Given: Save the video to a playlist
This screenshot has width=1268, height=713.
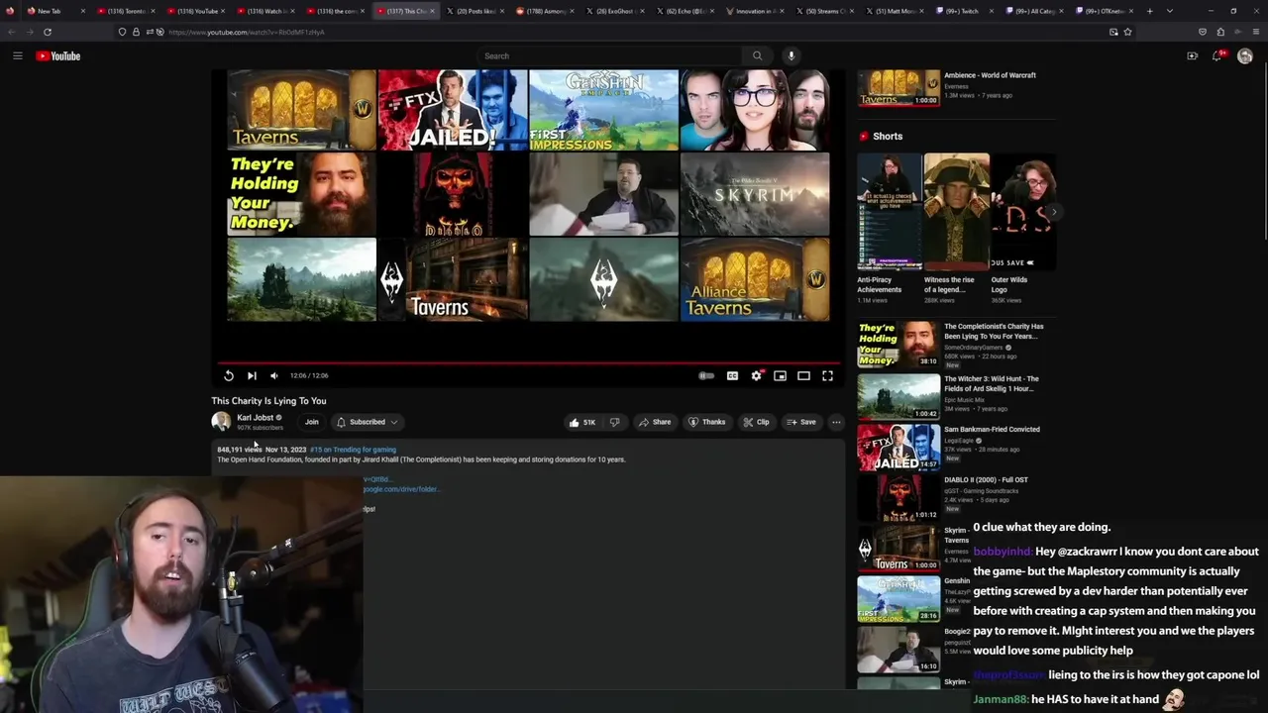Looking at the screenshot, I should 801,422.
